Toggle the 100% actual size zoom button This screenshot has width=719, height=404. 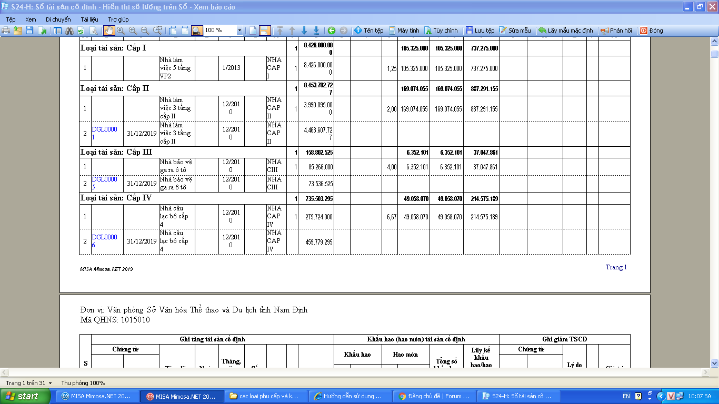[x=197, y=31]
